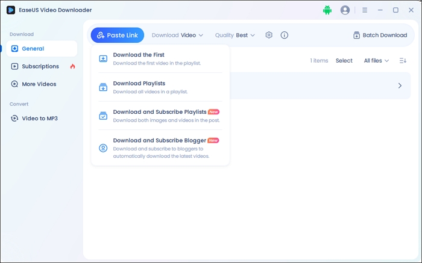Viewport: 422px width, 263px height.
Task: Open download settings gear icon
Action: (269, 35)
